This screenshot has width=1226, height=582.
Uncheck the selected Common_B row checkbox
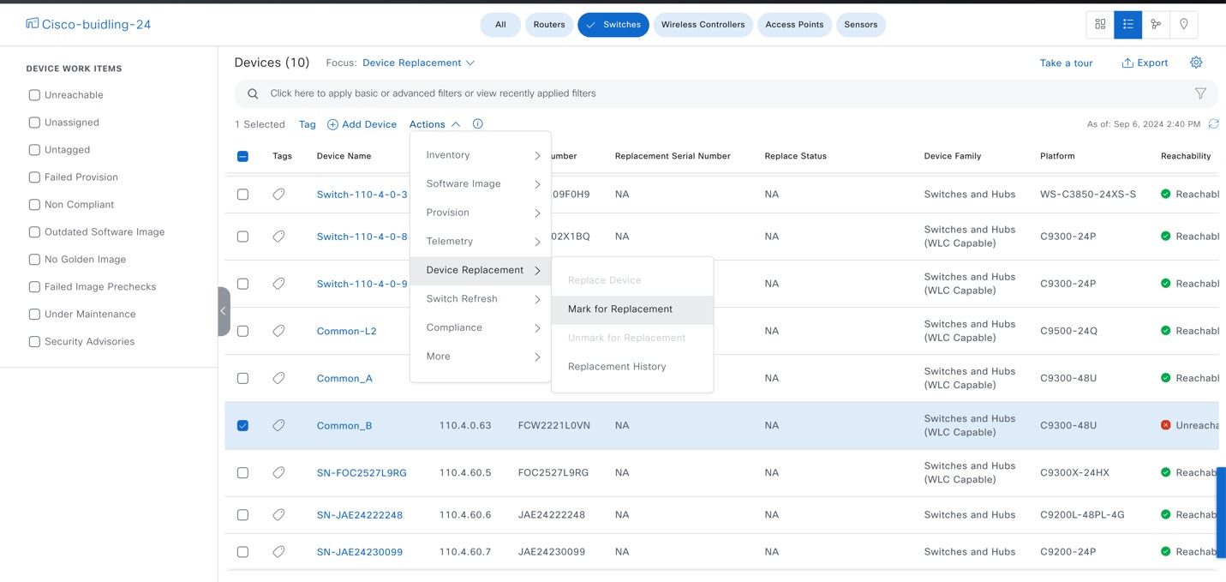242,424
